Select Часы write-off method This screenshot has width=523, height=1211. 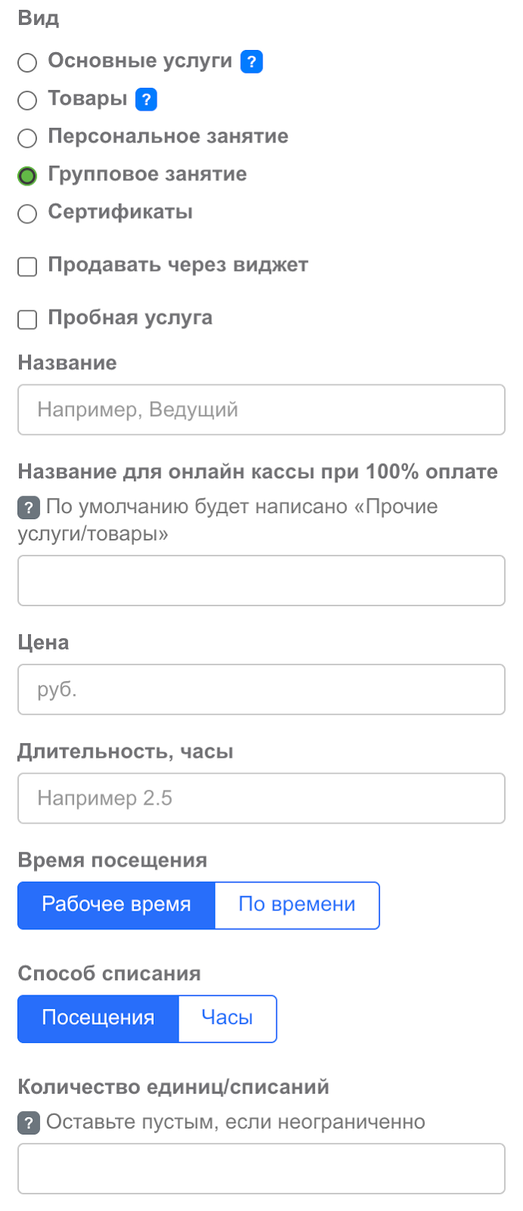227,1019
